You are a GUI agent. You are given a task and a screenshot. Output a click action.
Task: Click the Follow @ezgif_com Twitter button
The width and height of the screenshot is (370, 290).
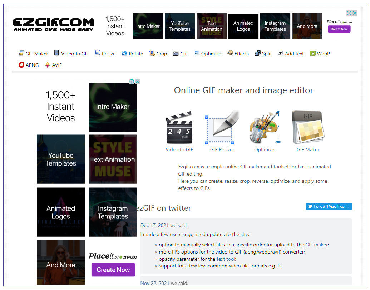coord(329,206)
